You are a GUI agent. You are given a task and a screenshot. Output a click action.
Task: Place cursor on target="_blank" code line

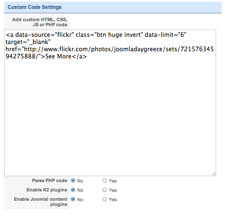tap(28, 42)
